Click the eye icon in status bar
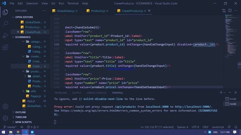Image resolution: width=241 pixels, height=135 pixels. 22,127
